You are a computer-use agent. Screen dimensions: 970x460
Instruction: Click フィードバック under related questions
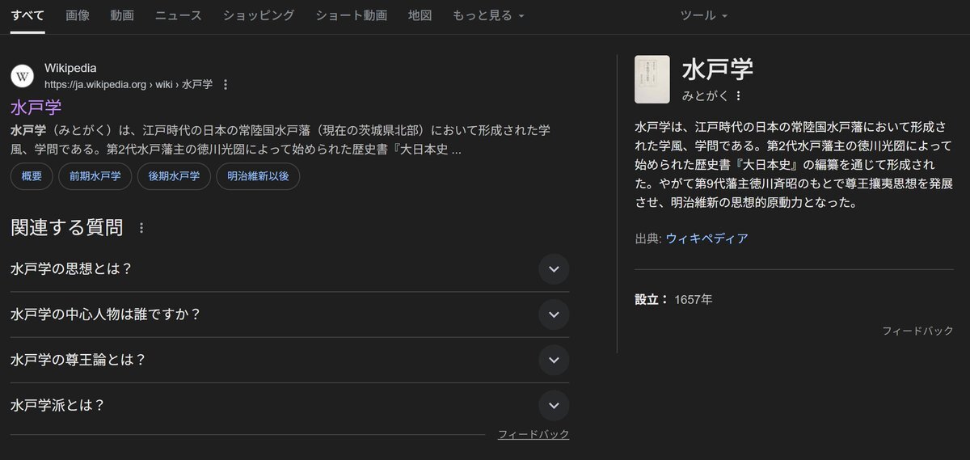pyautogui.click(x=533, y=434)
